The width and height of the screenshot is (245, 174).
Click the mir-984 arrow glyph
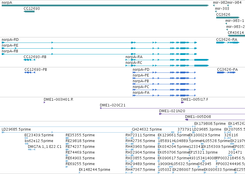point(228,5)
